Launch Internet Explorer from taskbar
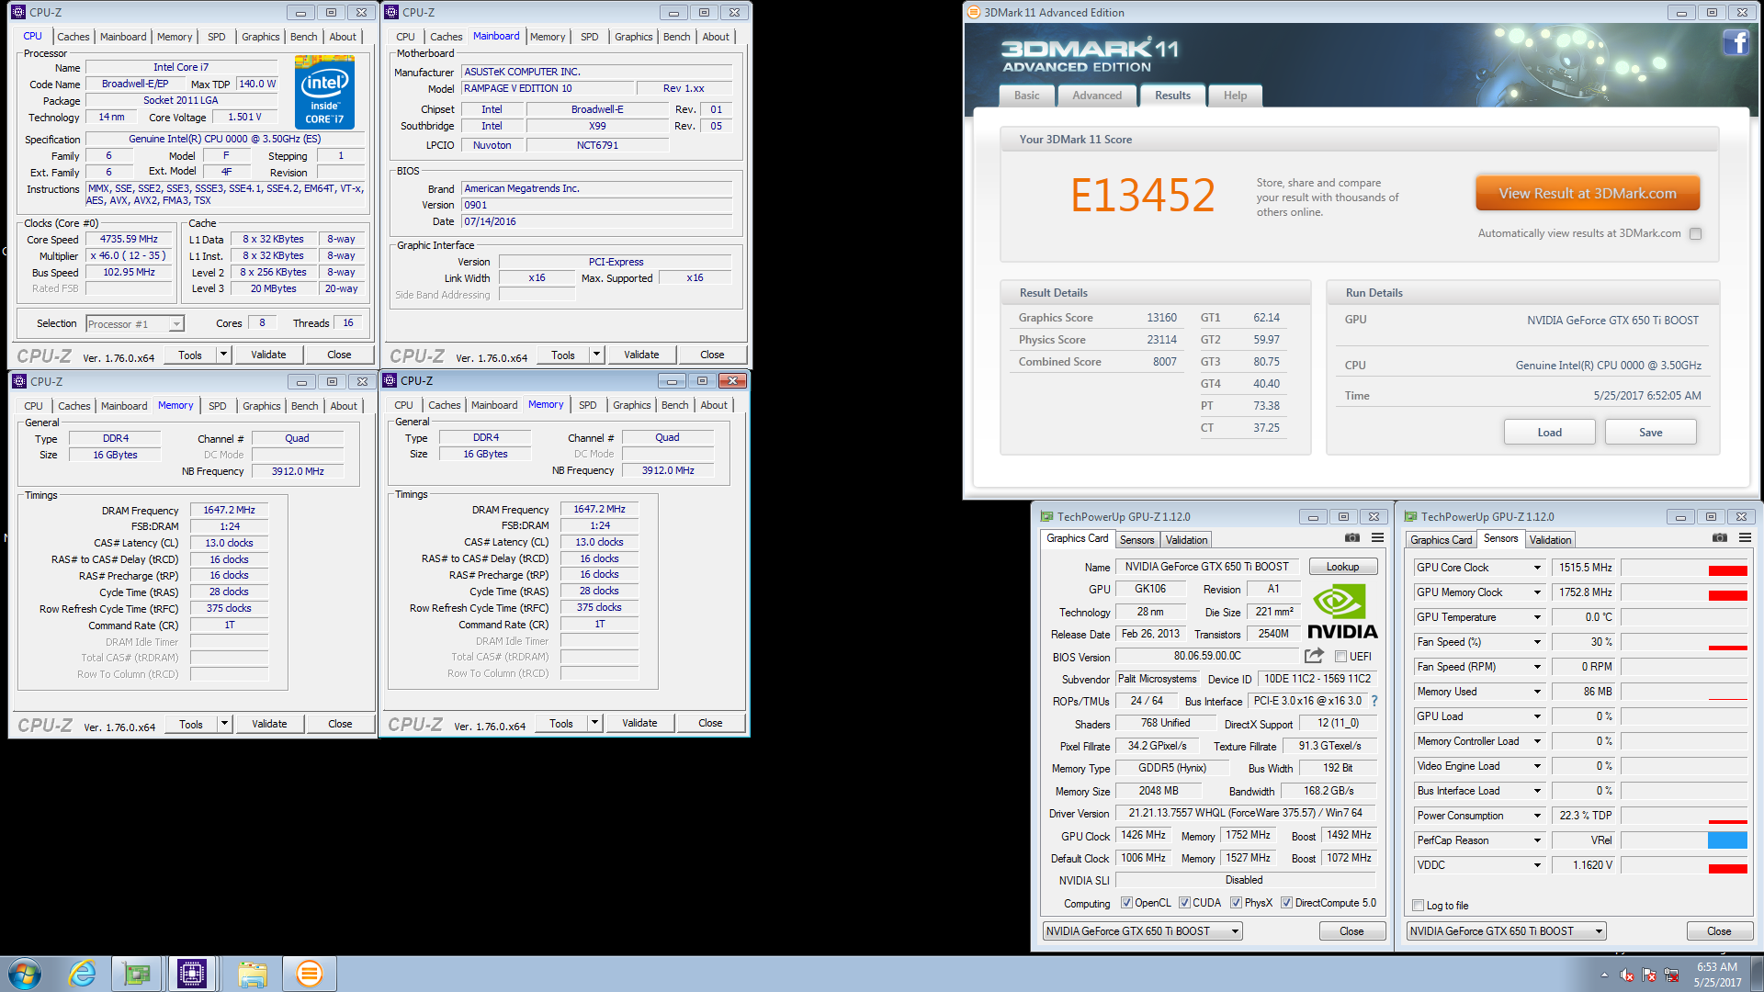 [x=83, y=974]
